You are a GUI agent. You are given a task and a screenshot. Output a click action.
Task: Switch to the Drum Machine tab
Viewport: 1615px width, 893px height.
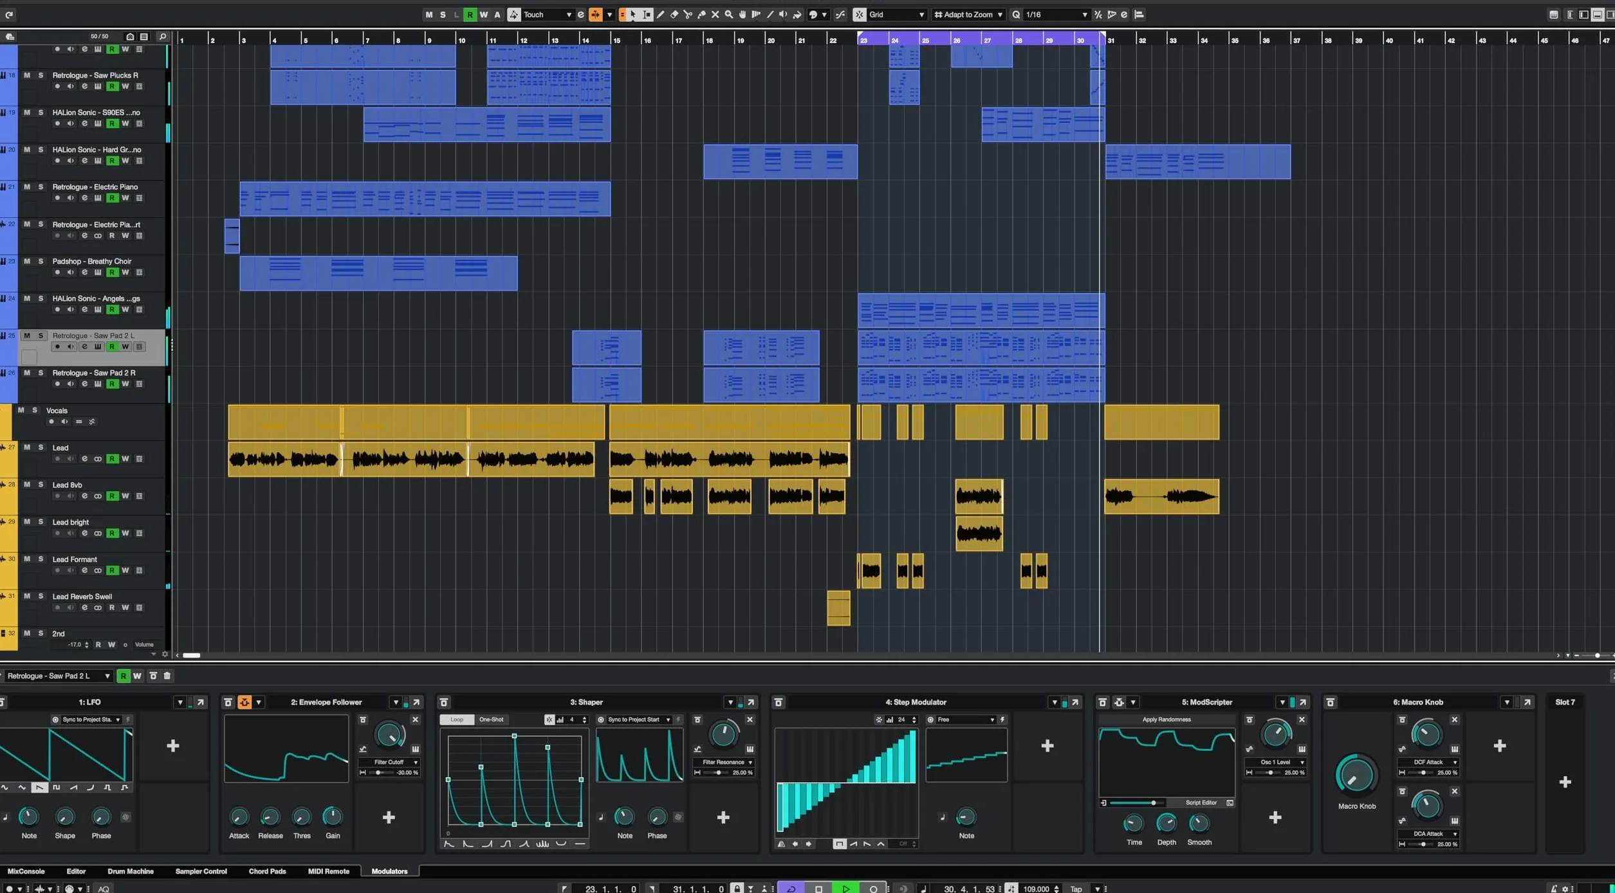click(x=131, y=871)
